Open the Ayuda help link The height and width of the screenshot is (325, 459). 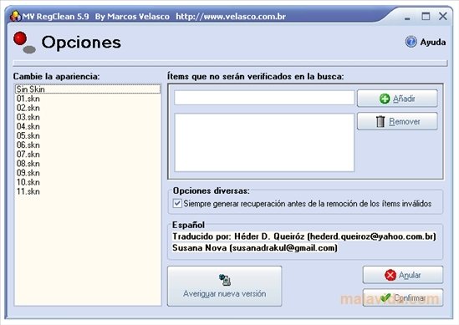(432, 42)
